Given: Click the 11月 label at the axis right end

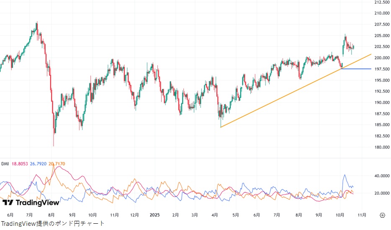Looking at the screenshot, I should tap(362, 215).
